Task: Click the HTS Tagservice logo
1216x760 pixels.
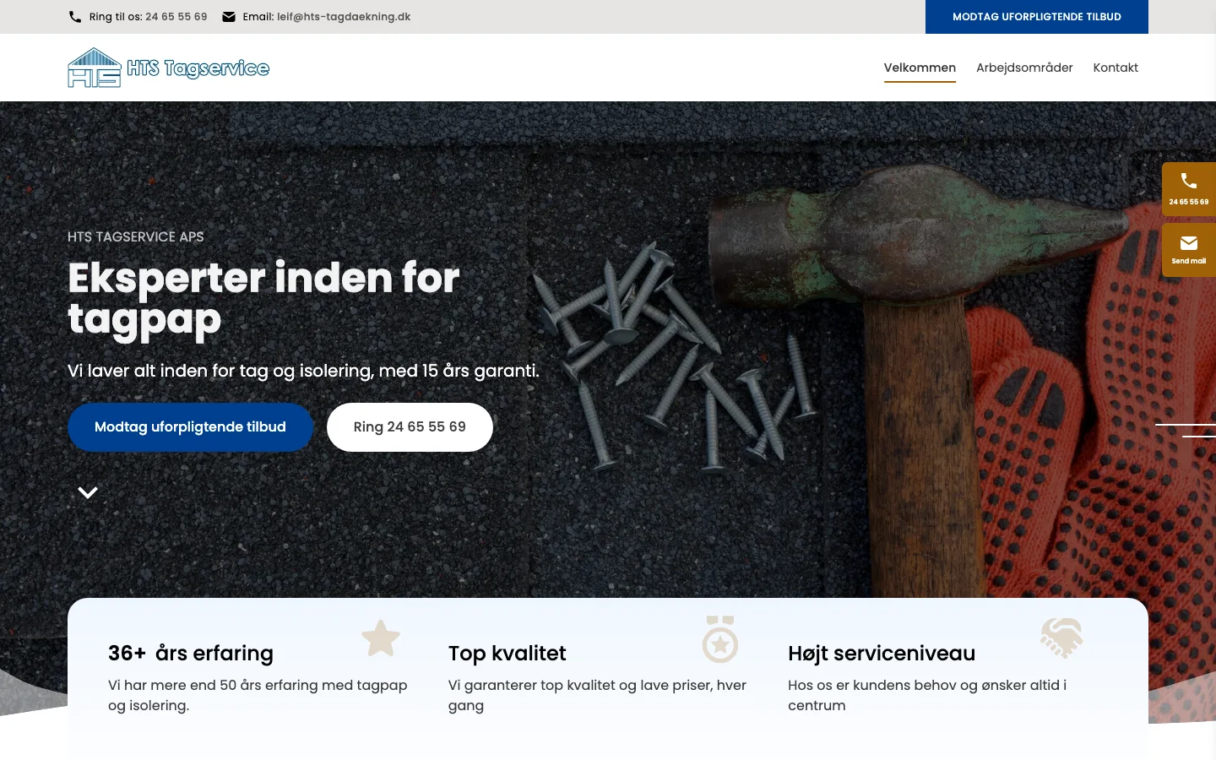Action: [x=168, y=68]
